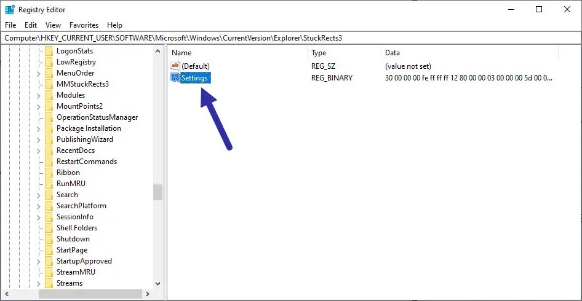Click the Search folder icon
582x301 pixels.
click(49, 195)
